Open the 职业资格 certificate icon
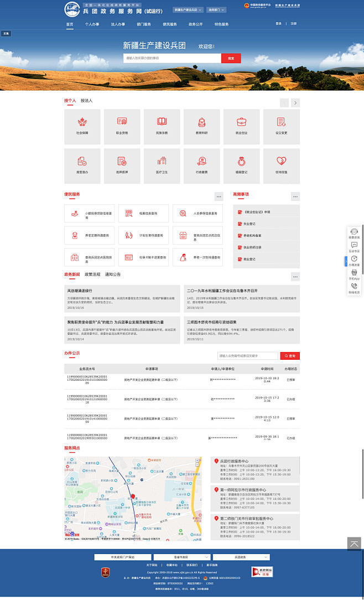Image resolution: width=364 pixels, height=600 pixels. click(x=122, y=123)
